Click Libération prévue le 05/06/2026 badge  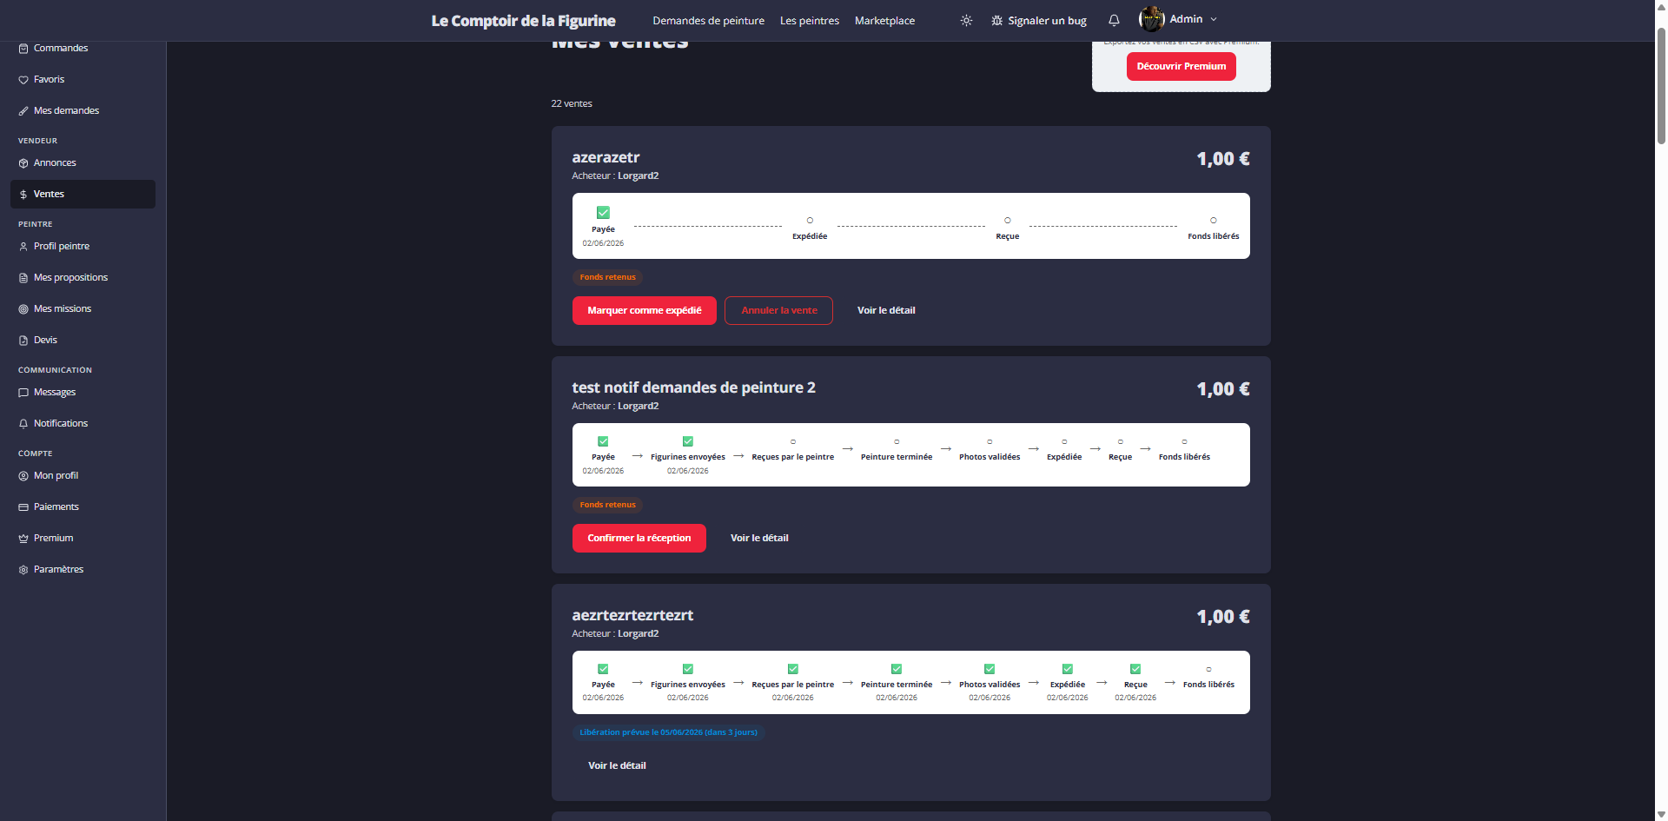click(669, 732)
